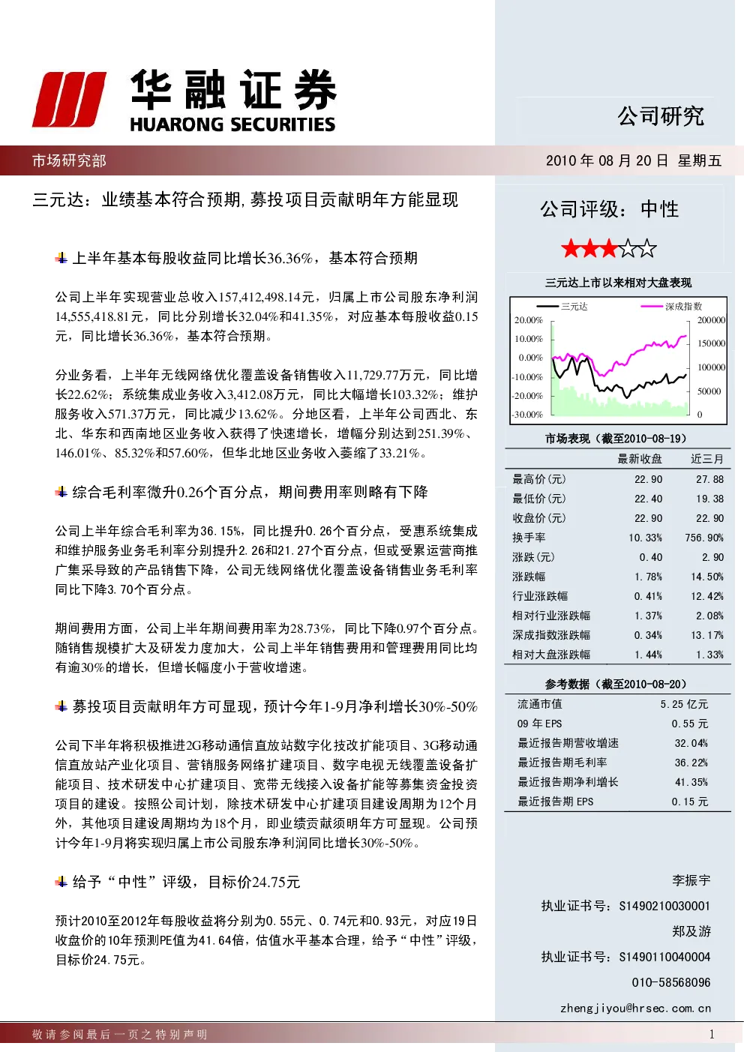Click the 收盘价(元) row label

(539, 518)
